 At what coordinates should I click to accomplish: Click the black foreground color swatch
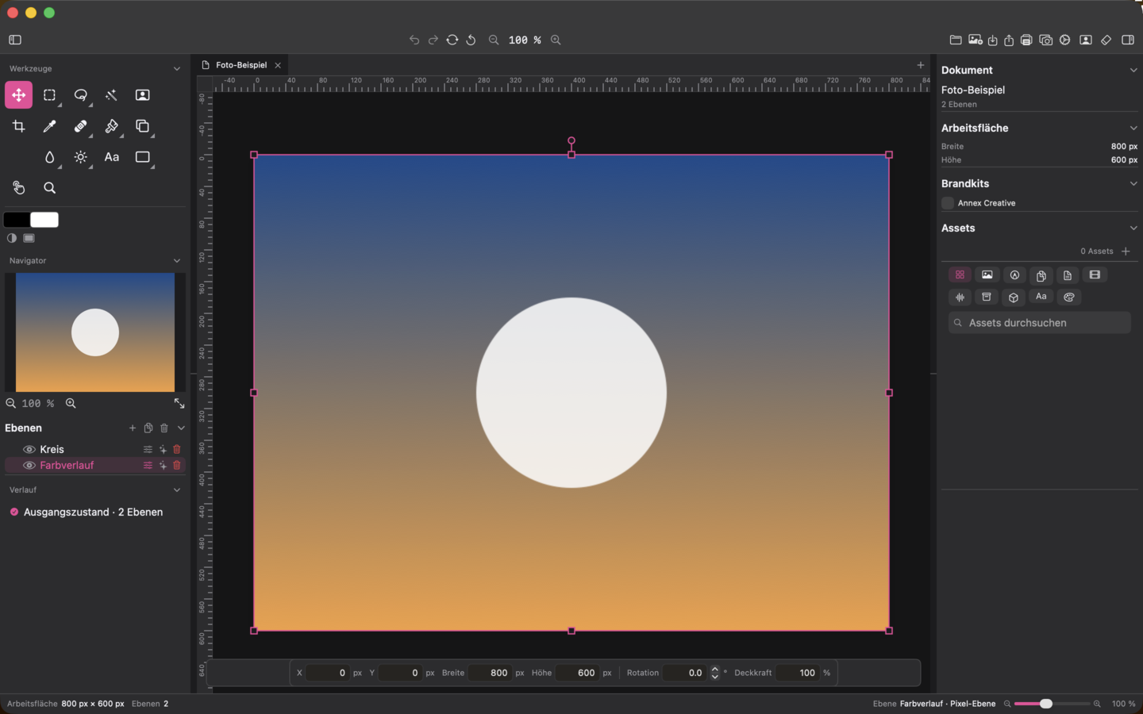[17, 220]
